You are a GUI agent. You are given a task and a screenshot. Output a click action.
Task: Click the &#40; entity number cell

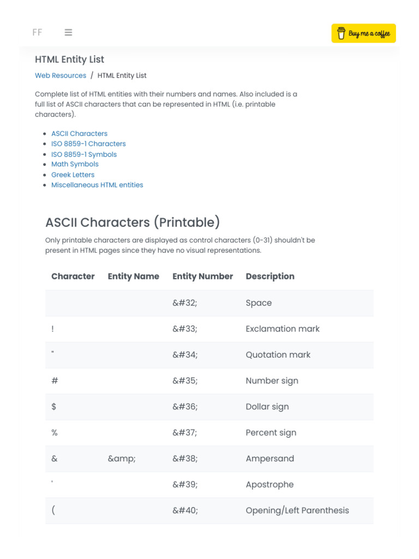[185, 510]
